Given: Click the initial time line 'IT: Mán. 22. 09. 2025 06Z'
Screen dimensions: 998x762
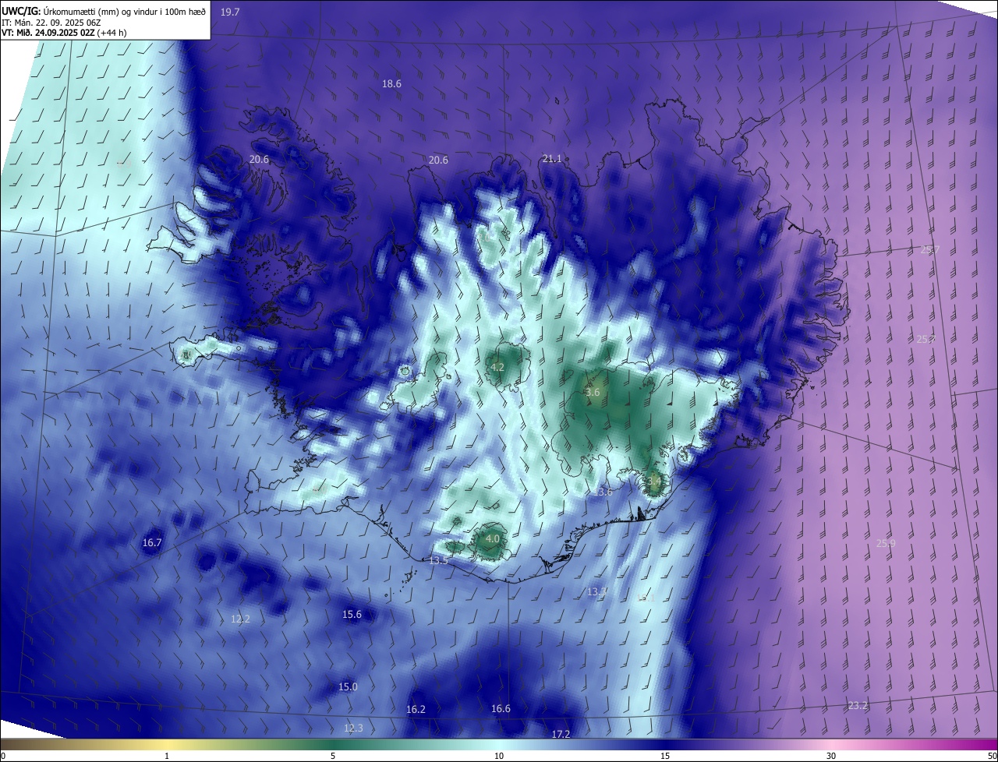Looking at the screenshot, I should tap(51, 22).
